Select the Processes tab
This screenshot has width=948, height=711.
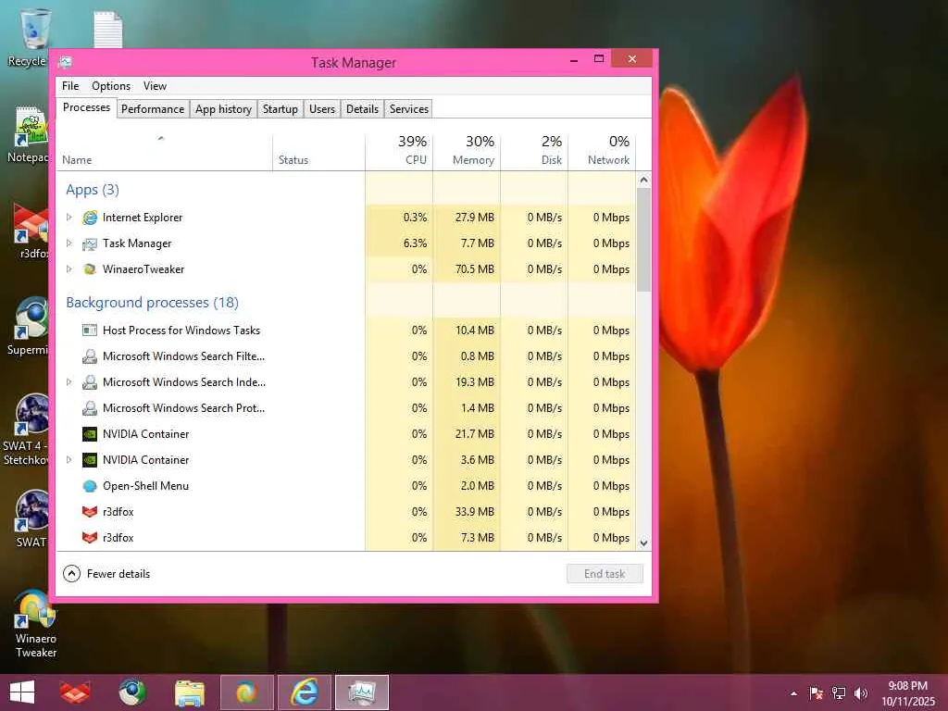click(x=86, y=107)
